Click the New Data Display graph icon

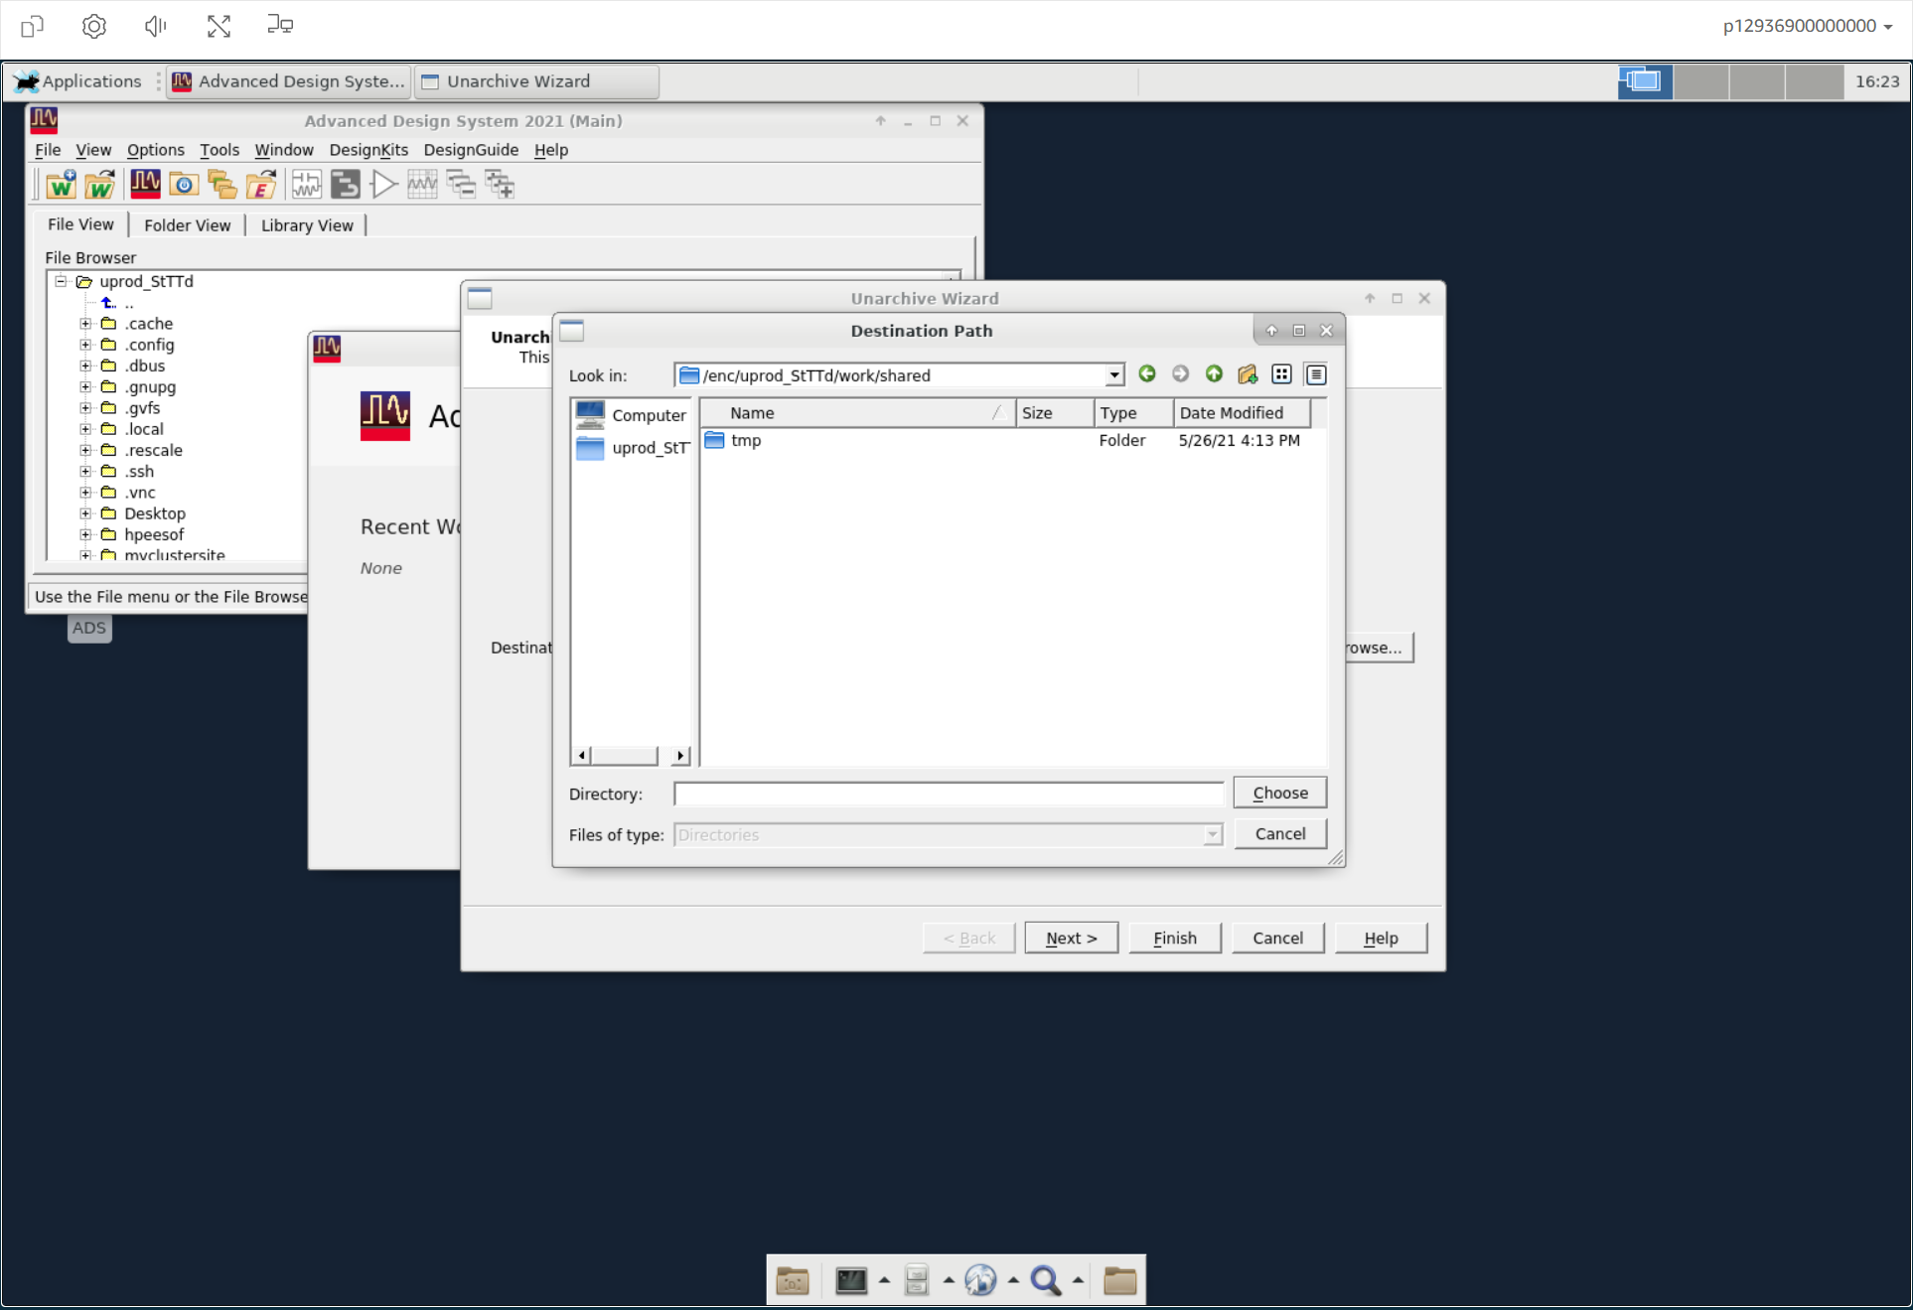pos(422,185)
